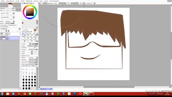
Task: Click the navigator canvas thumbnail
Action: (10, 5)
